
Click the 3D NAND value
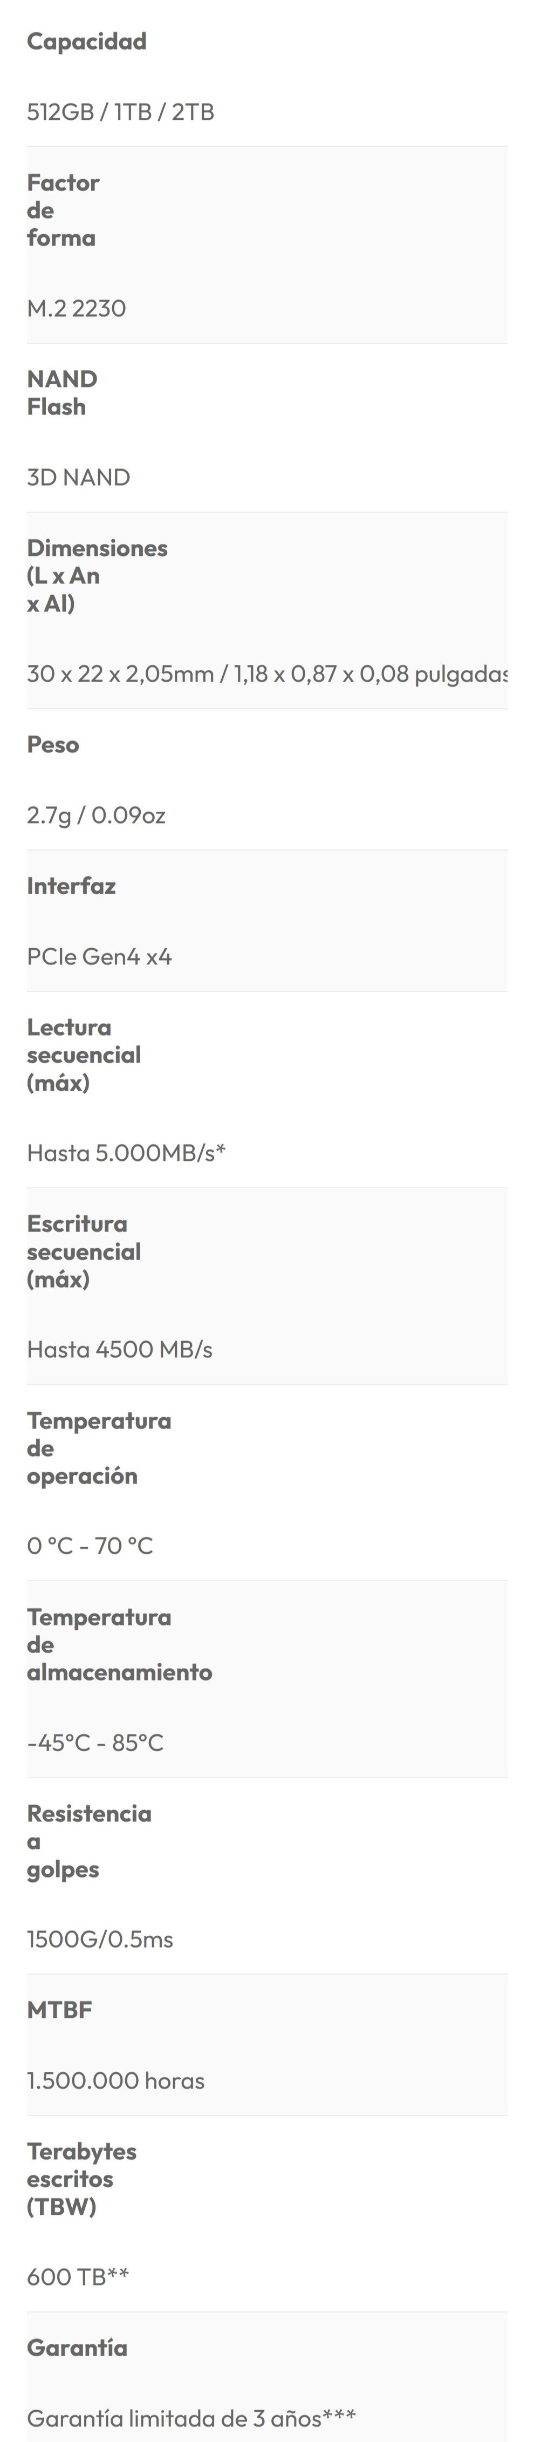pos(79,477)
